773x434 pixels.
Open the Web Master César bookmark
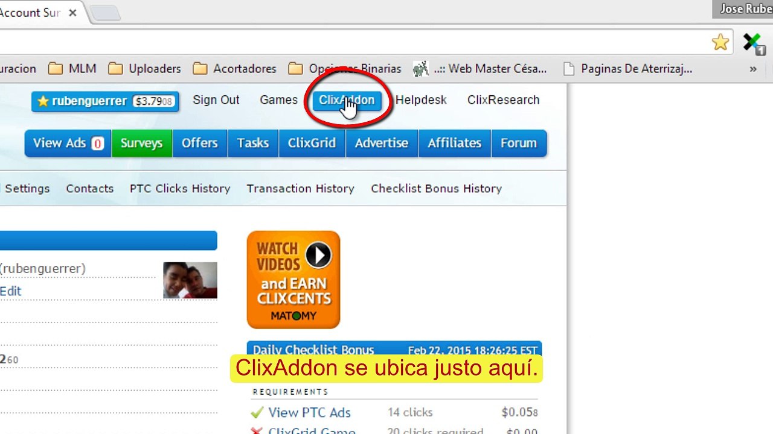(480, 69)
